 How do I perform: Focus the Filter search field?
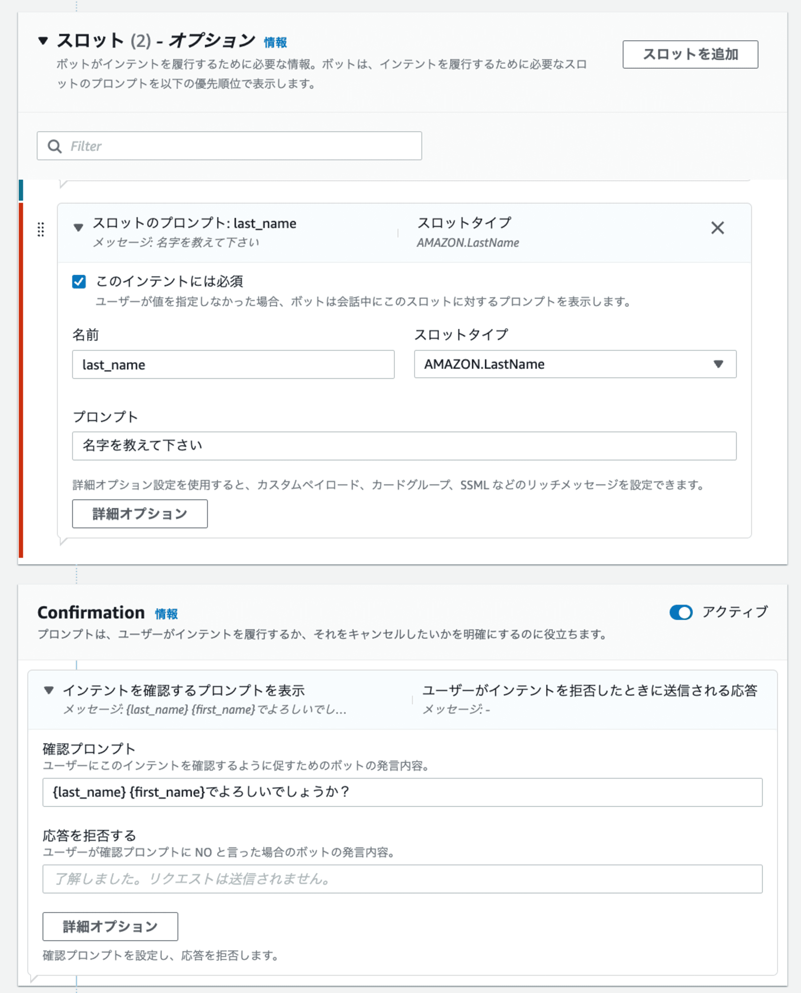pyautogui.click(x=229, y=146)
